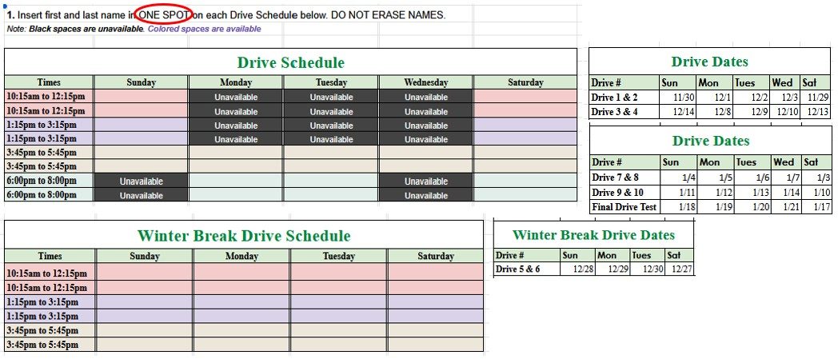Click the Saturday column header in Drive Schedule
Image resolution: width=838 pixels, height=363 pixels.
pos(525,82)
